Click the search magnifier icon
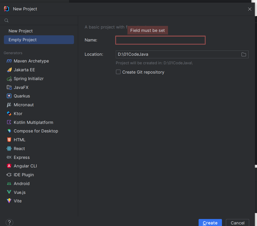This screenshot has width=257, height=226. [6, 20]
